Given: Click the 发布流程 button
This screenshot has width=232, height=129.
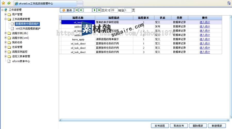Looking at the screenshot, I should pos(160,126).
